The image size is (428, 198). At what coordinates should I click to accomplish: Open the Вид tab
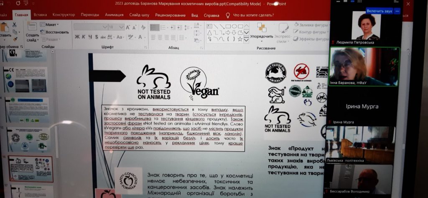[x=195, y=15]
